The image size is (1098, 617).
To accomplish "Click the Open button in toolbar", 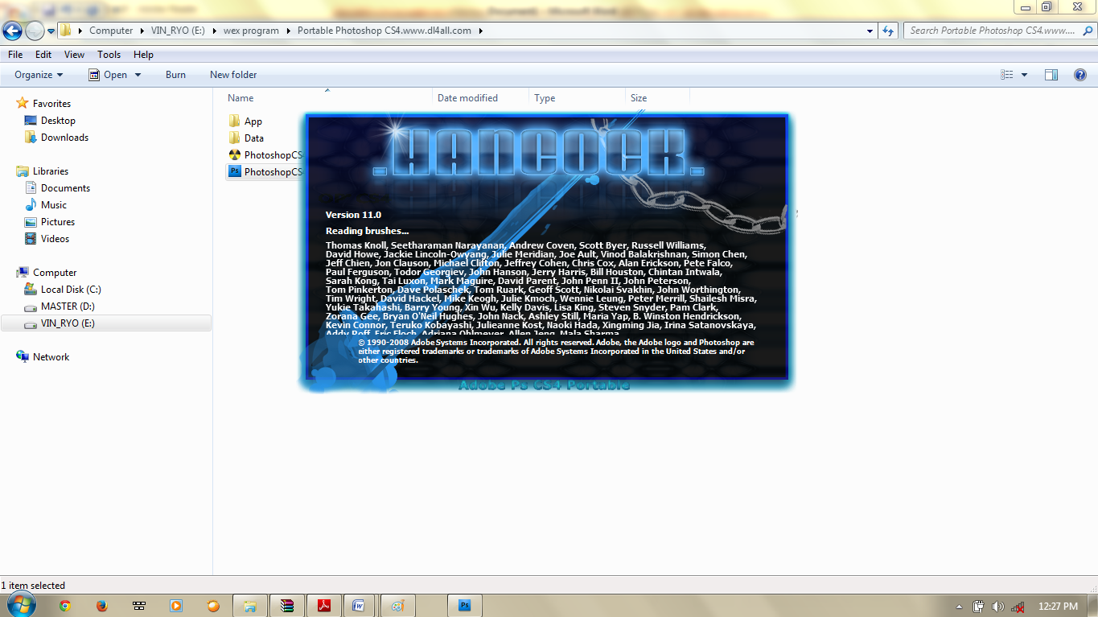I will pyautogui.click(x=108, y=75).
